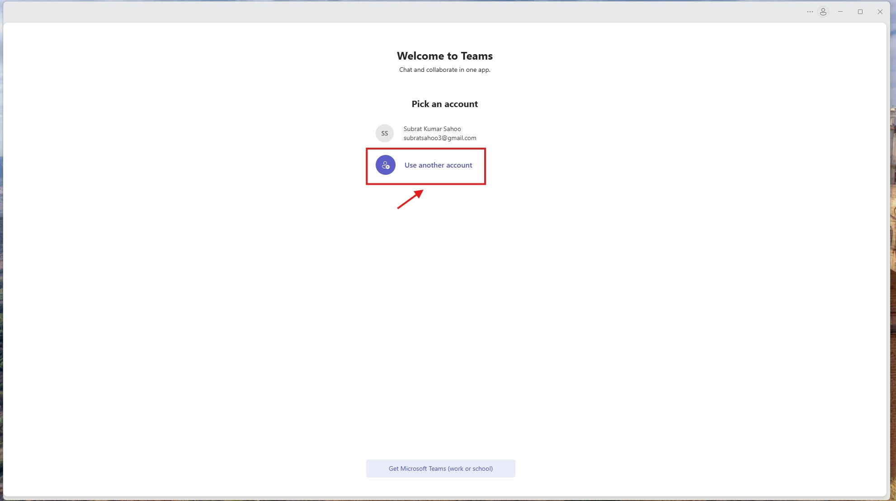
Task: Click empty title bar area of Teams window
Action: coord(407,12)
